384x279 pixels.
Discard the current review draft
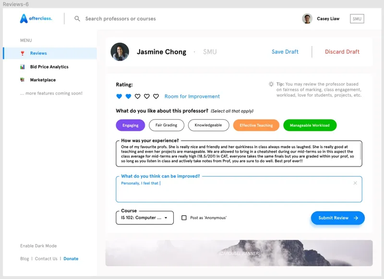click(x=342, y=52)
